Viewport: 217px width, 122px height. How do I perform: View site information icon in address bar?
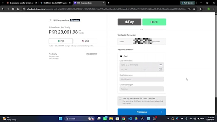[x=24, y=9]
